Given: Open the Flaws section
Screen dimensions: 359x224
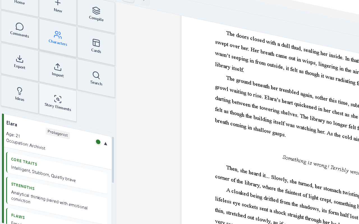Looking at the screenshot, I should tap(18, 216).
